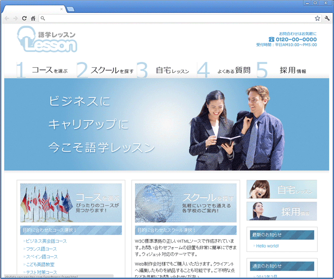
Task: Minimize the browser window
Action: point(307,3)
